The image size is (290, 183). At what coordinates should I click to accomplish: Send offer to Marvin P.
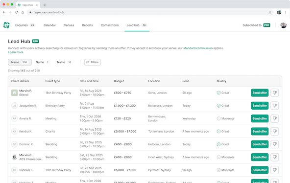(260, 92)
